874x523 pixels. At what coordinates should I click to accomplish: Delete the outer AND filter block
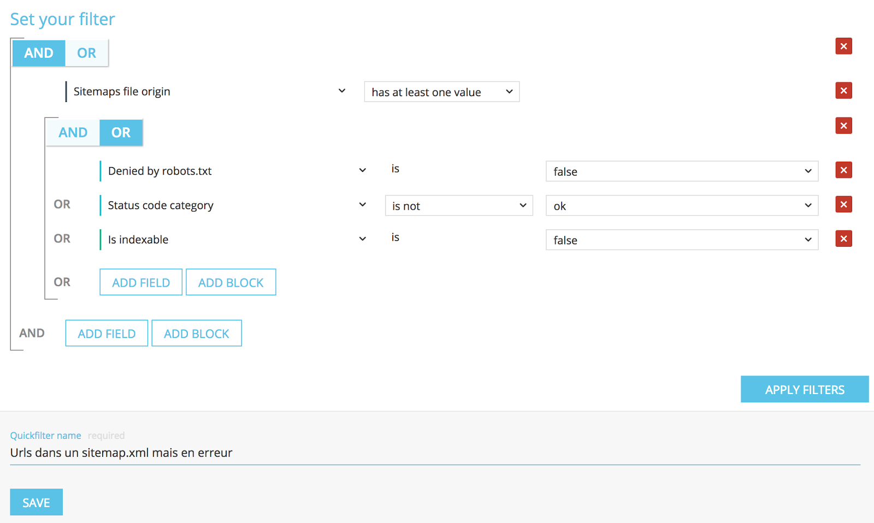pos(843,46)
